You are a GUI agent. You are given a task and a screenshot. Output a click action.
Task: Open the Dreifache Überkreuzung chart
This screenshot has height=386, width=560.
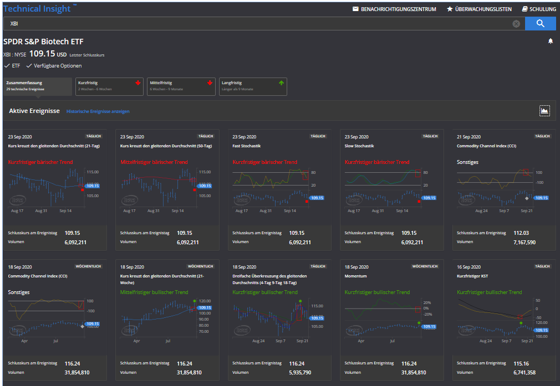coord(279,320)
